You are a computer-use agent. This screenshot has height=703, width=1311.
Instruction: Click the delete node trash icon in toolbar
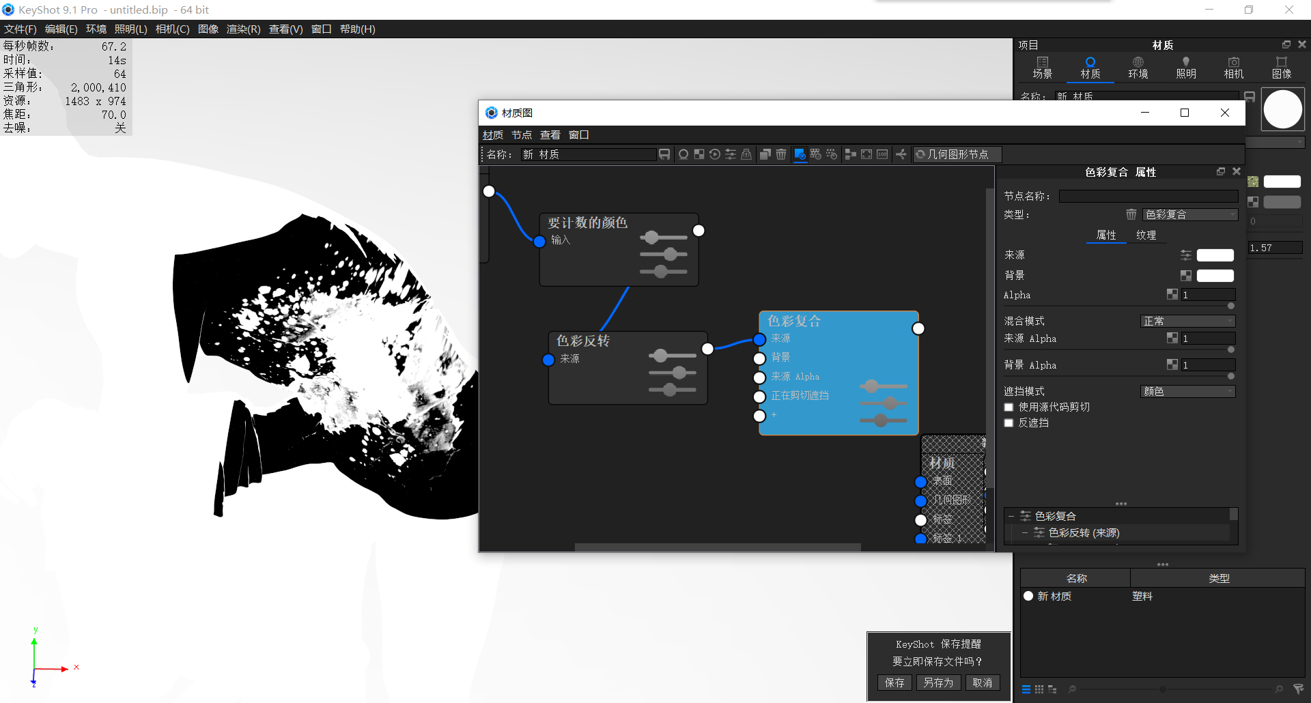tap(781, 154)
